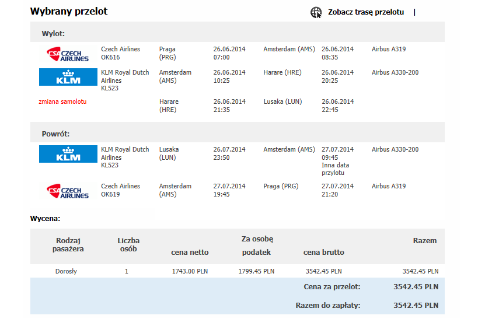Select the red zmiana samolotu text
478x319 pixels.
[x=62, y=101]
